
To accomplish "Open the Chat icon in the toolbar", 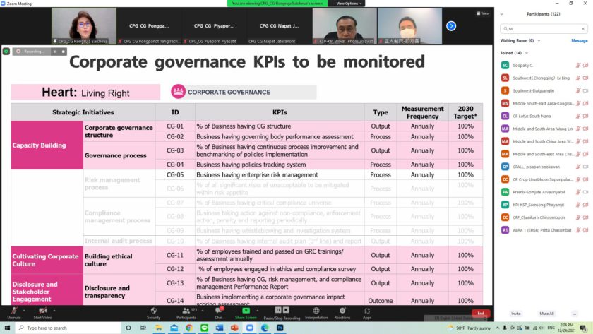I will (219, 310).
